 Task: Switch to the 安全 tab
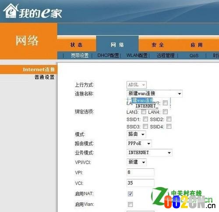tap(158, 45)
